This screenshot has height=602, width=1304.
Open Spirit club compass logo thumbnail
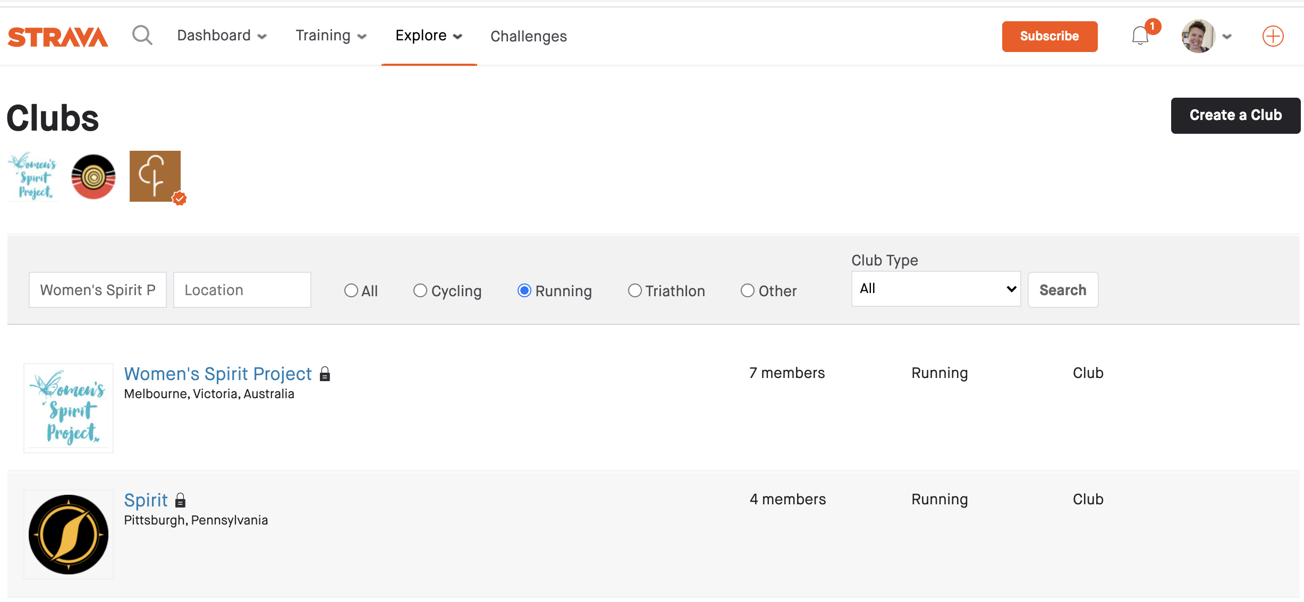click(x=69, y=534)
